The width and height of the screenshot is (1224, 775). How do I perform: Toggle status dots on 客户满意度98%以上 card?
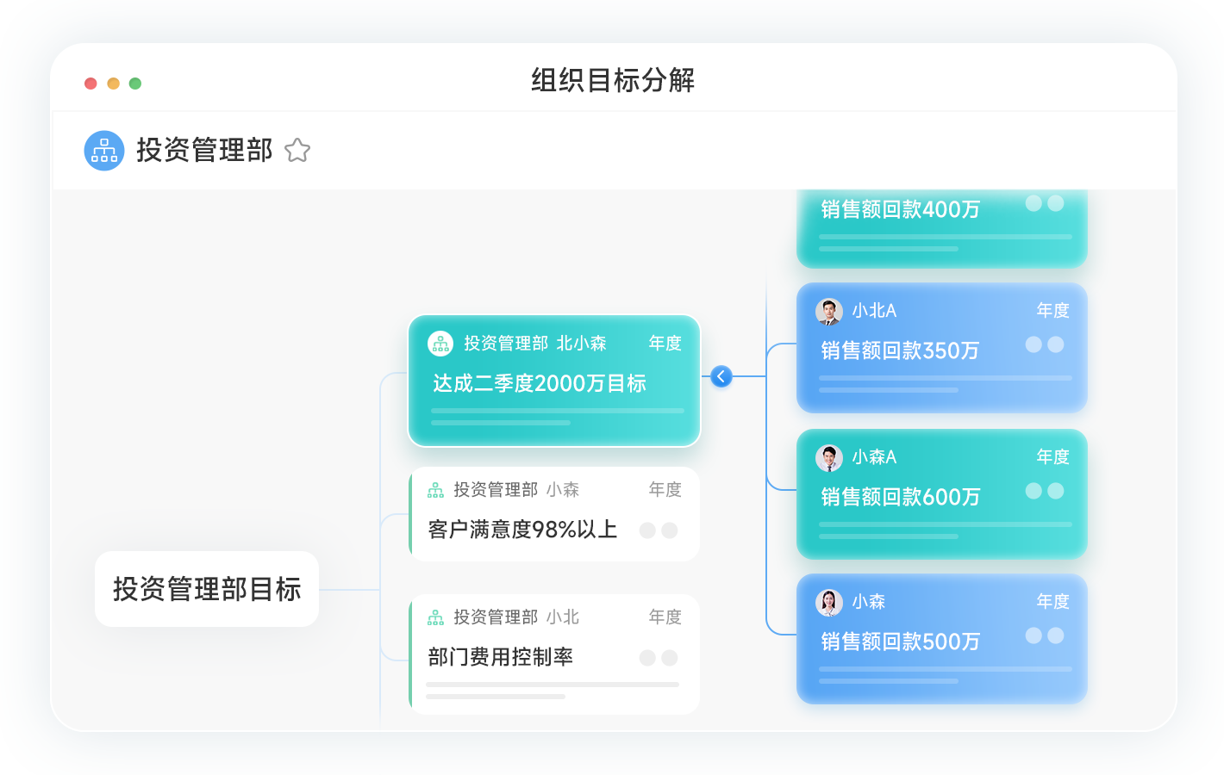pyautogui.click(x=659, y=530)
